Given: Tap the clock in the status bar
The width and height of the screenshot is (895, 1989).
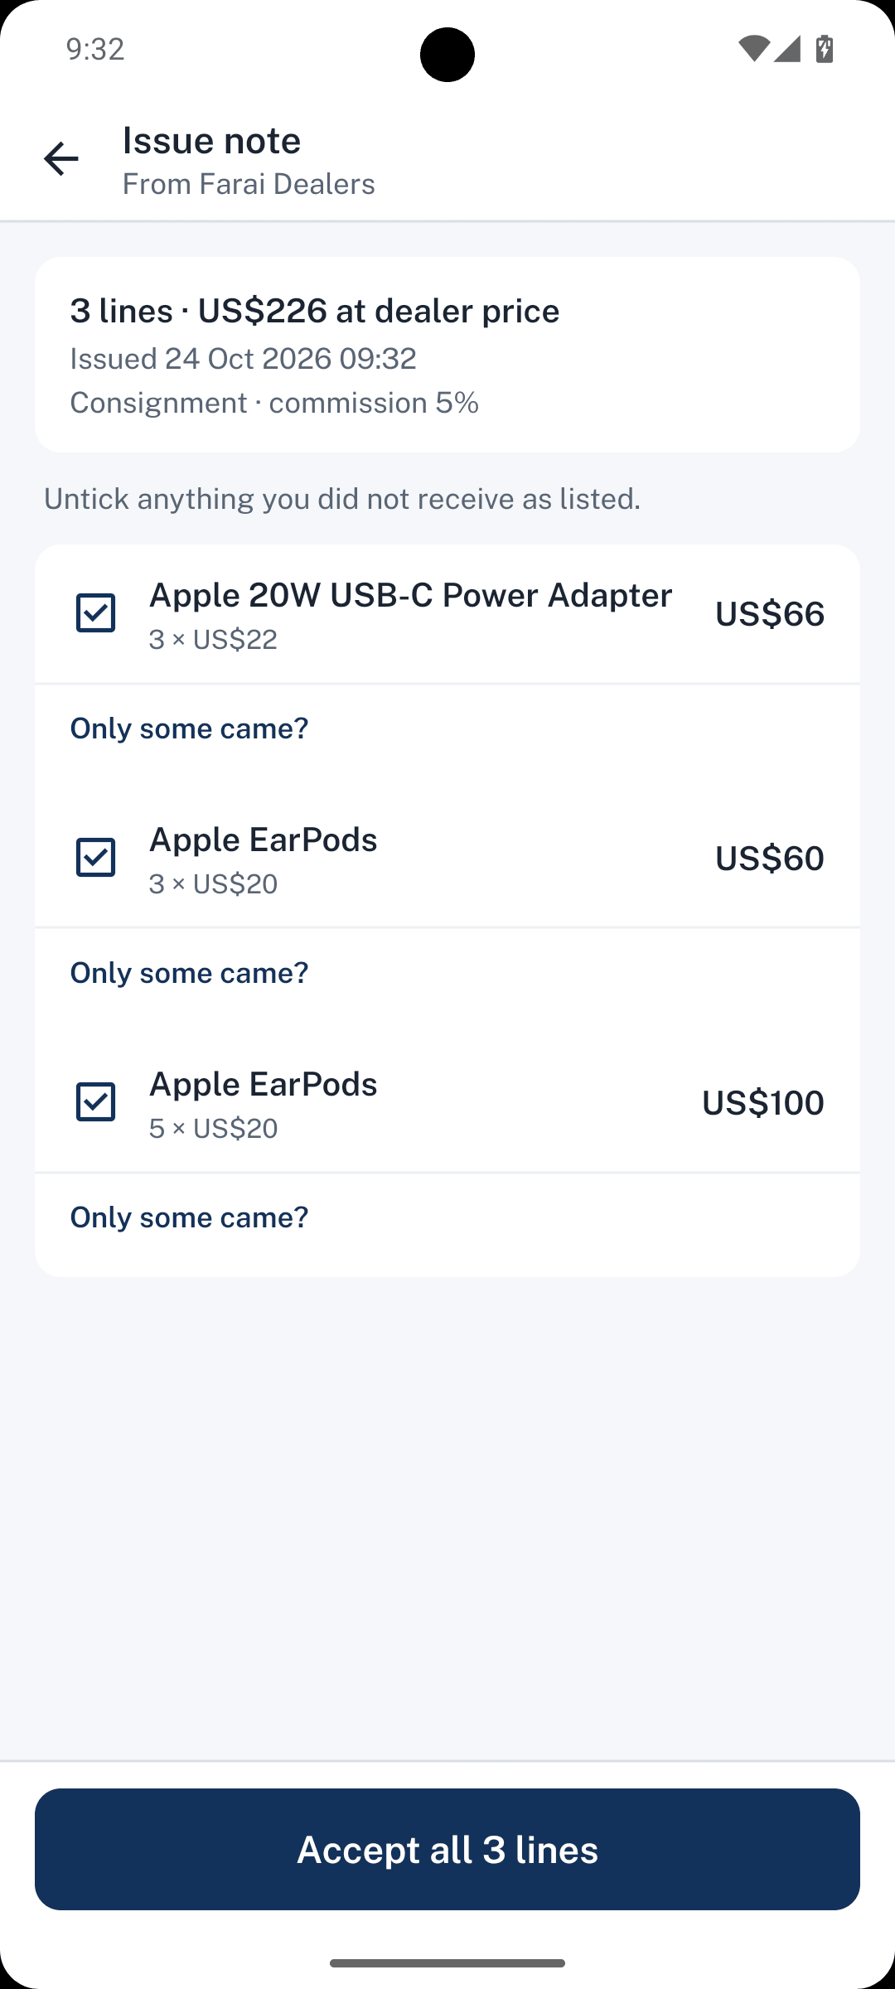Looking at the screenshot, I should 95,49.
